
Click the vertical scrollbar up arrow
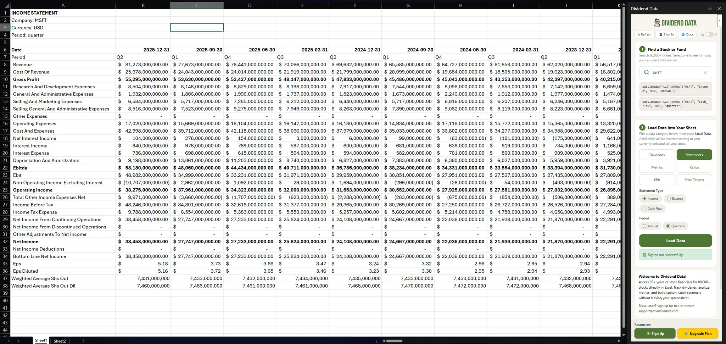(x=624, y=4)
